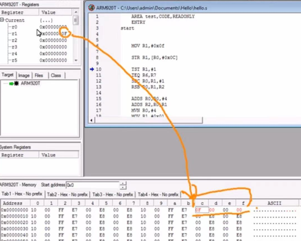The image size is (301, 241).
Task: Decrement the Start address stepper down
Action: click(x=123, y=187)
